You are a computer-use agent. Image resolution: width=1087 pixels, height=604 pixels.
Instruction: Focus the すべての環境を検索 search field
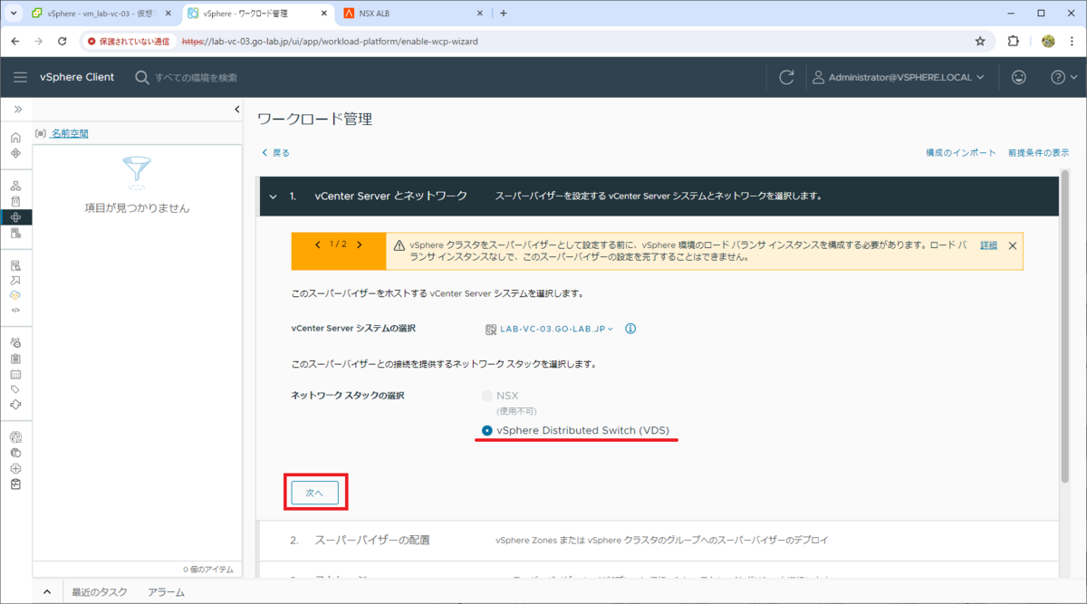pyautogui.click(x=196, y=78)
